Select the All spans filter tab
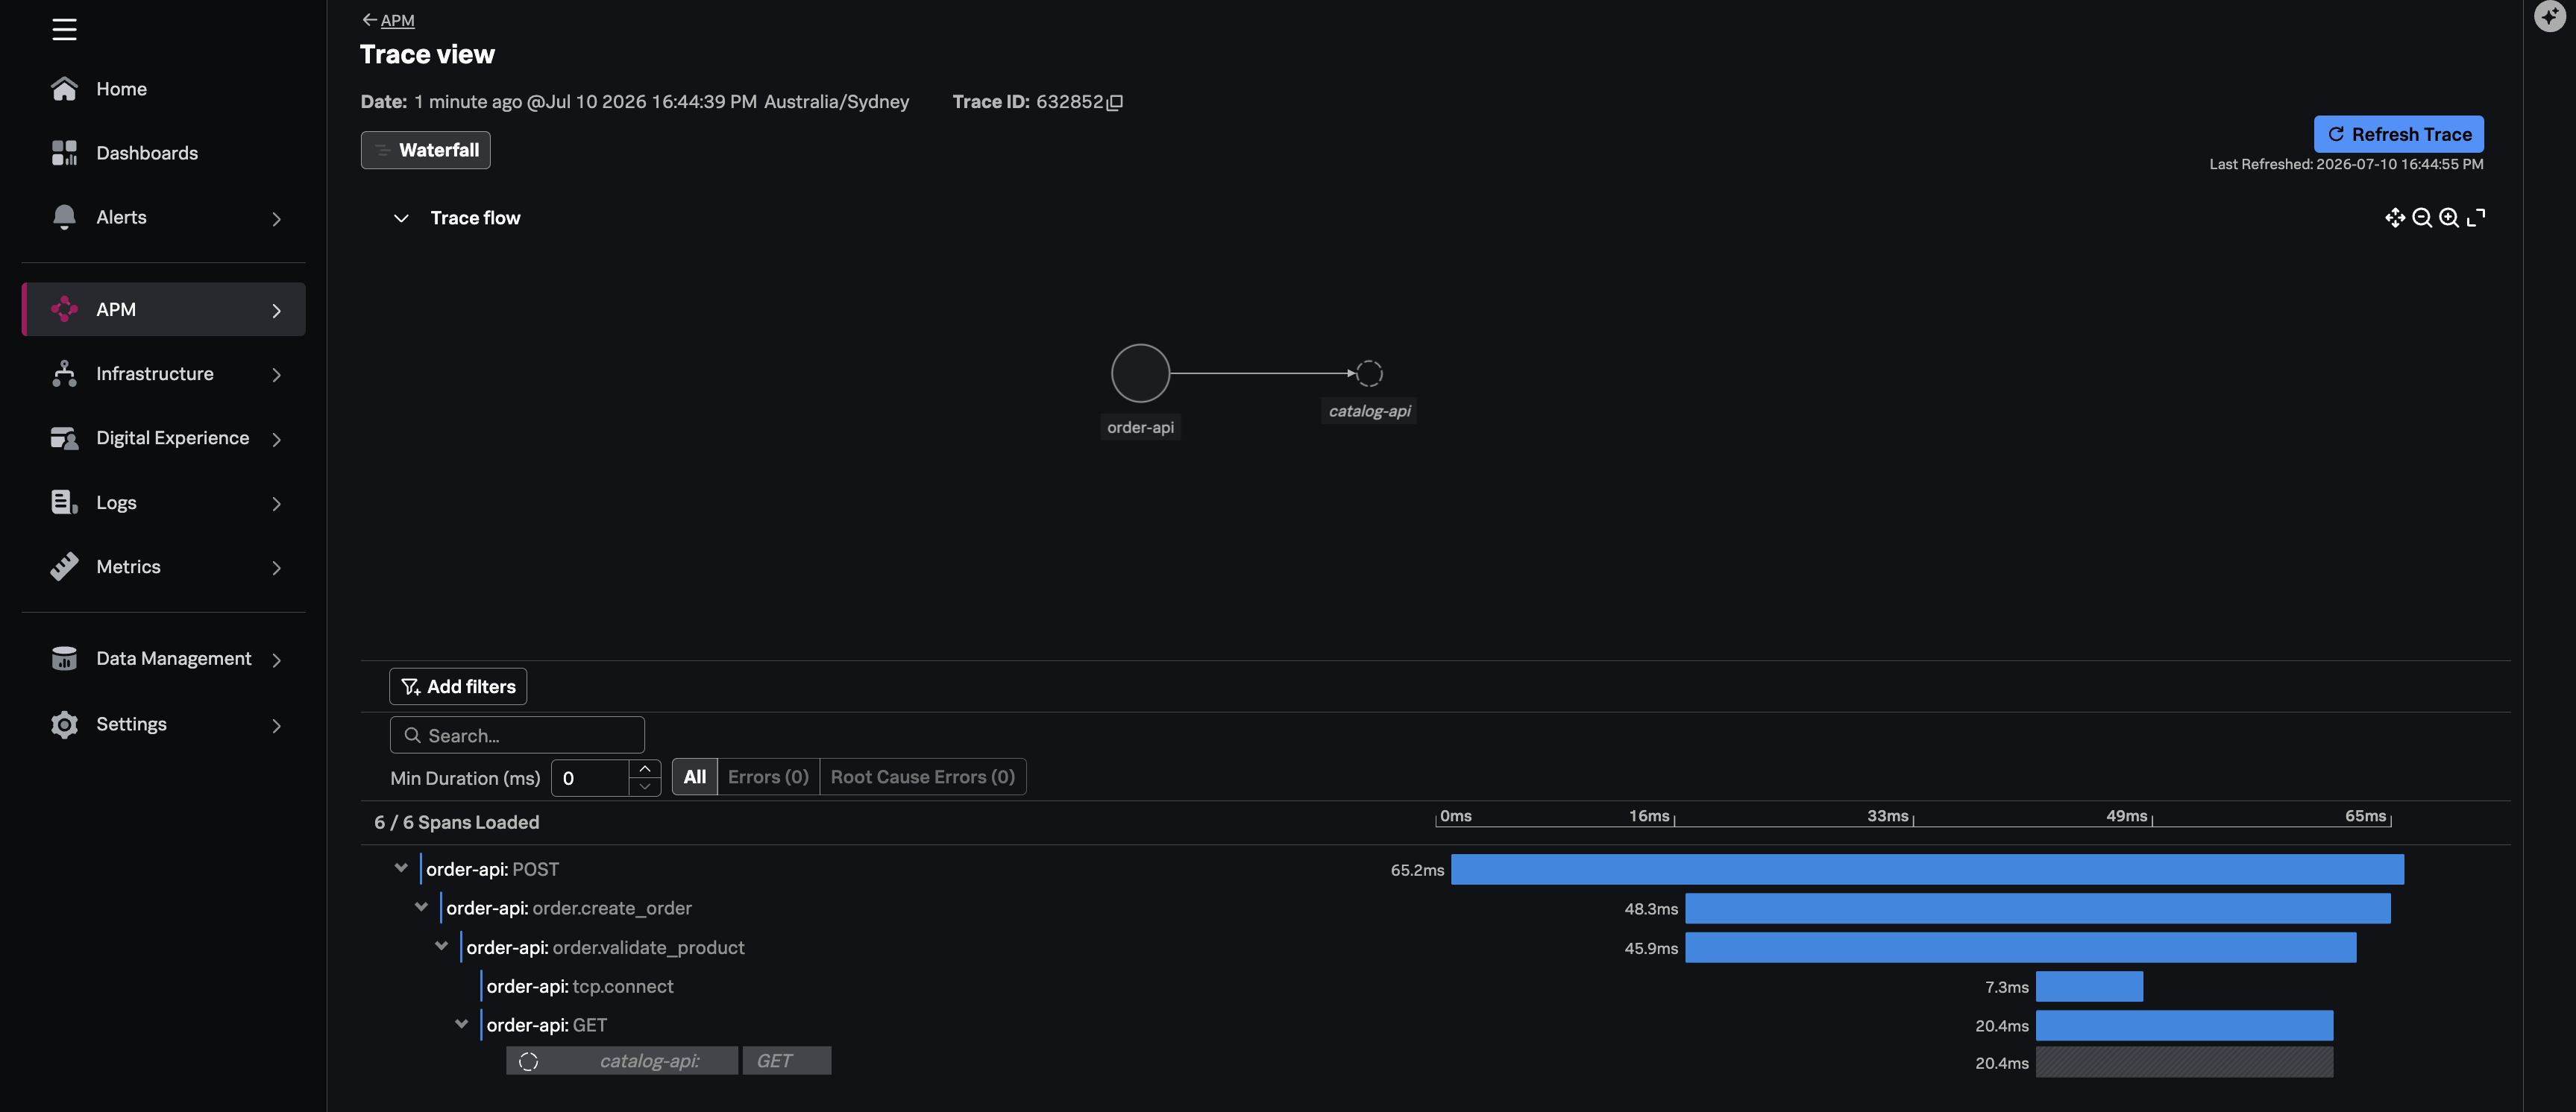The height and width of the screenshot is (1112, 2576). point(694,777)
